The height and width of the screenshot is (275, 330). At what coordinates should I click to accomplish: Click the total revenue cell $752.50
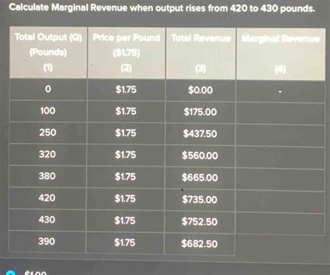pyautogui.click(x=200, y=221)
